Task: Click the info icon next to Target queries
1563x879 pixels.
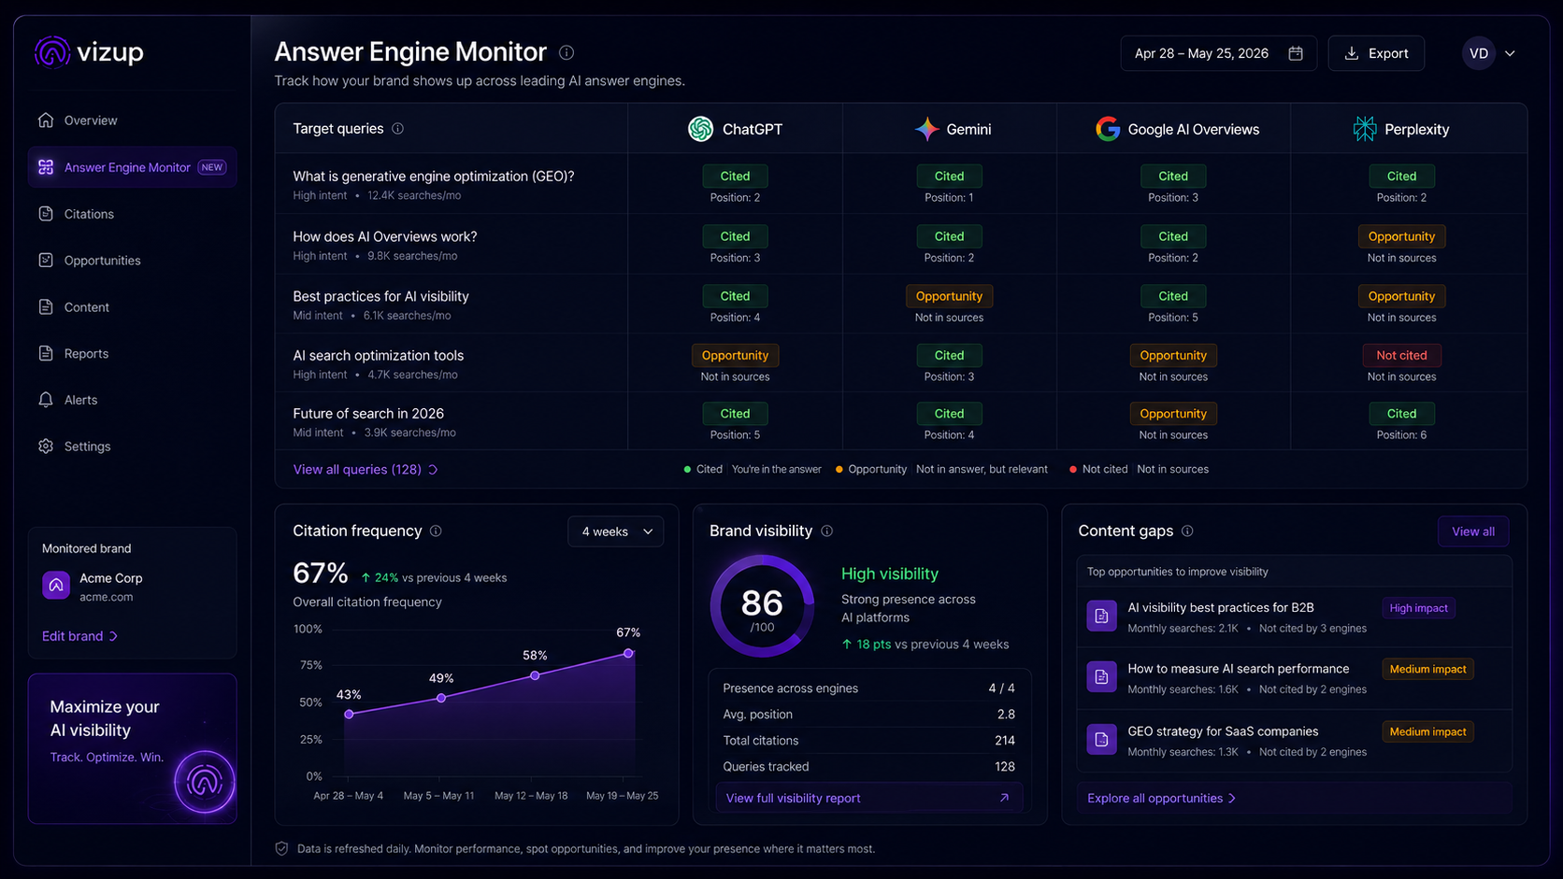Action: pos(398,128)
